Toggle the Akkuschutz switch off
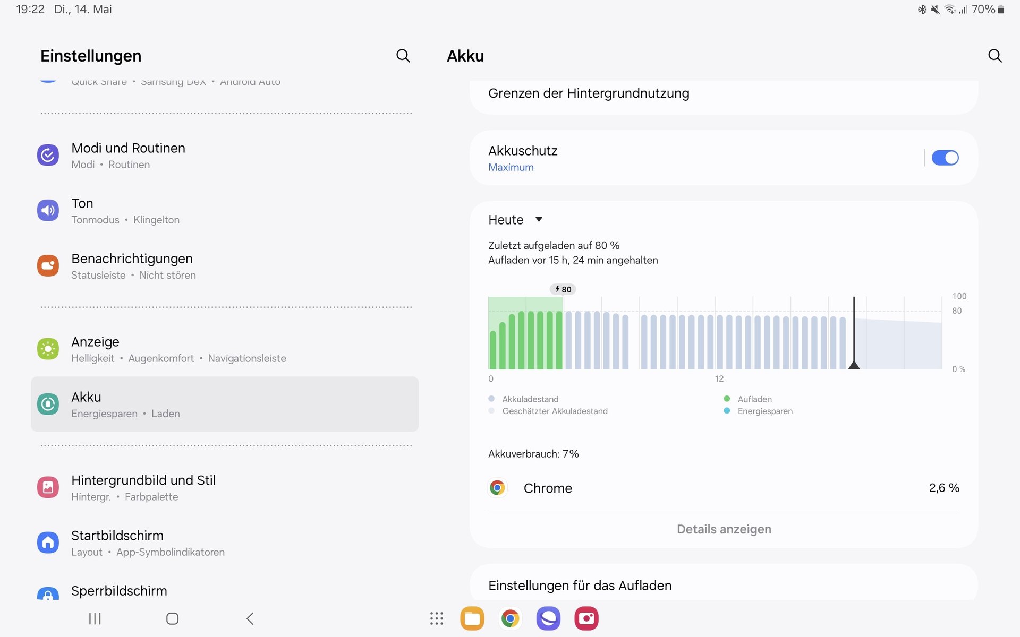This screenshot has height=637, width=1020. pyautogui.click(x=945, y=158)
